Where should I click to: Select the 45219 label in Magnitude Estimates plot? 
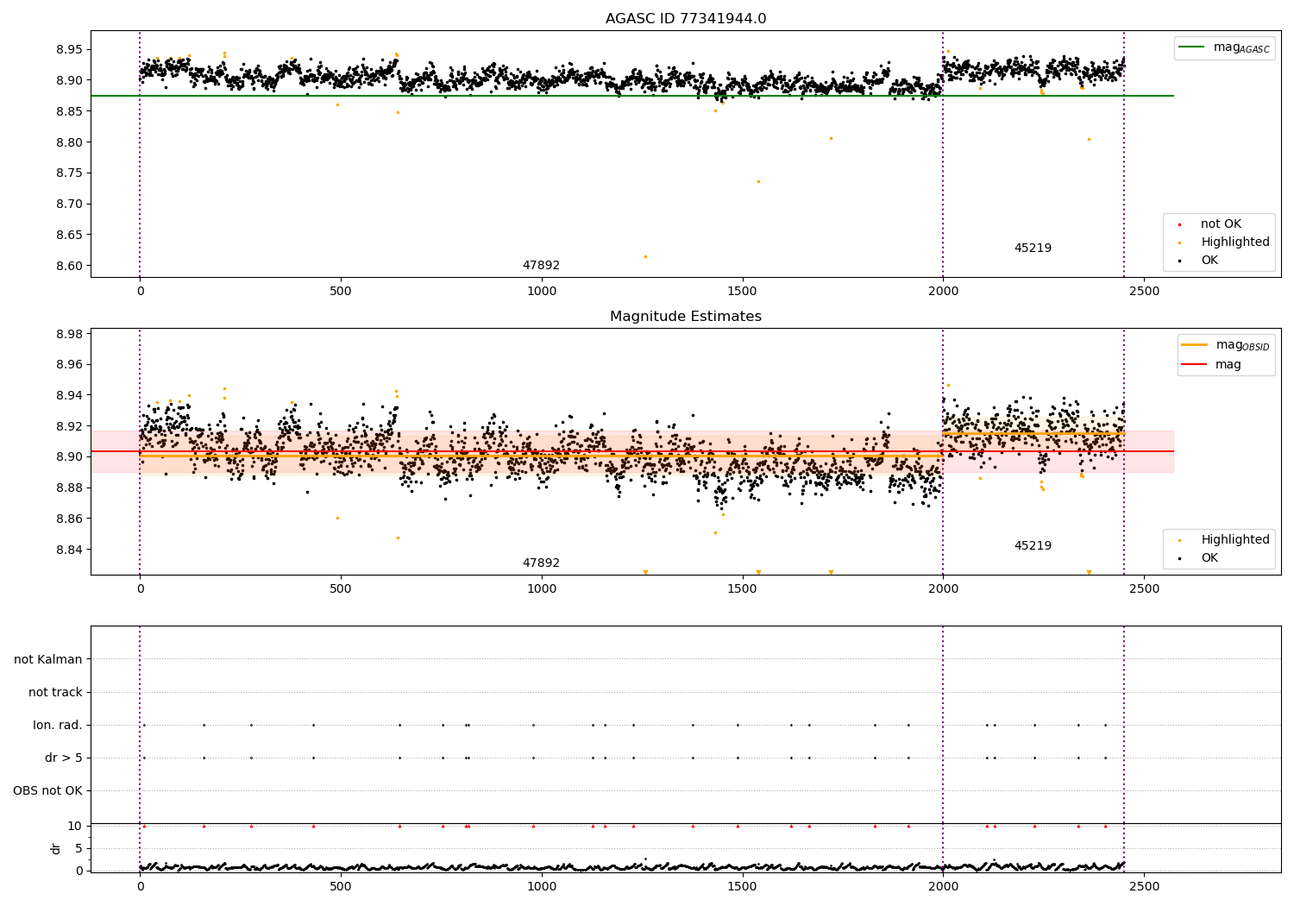(1033, 546)
